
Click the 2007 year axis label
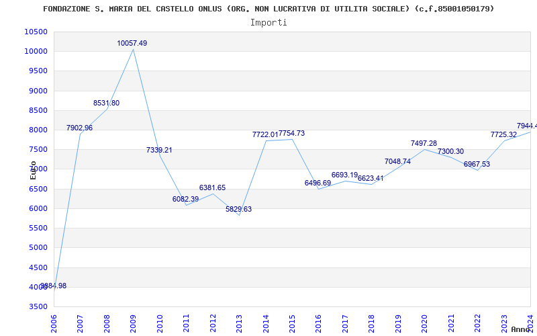tap(80, 324)
